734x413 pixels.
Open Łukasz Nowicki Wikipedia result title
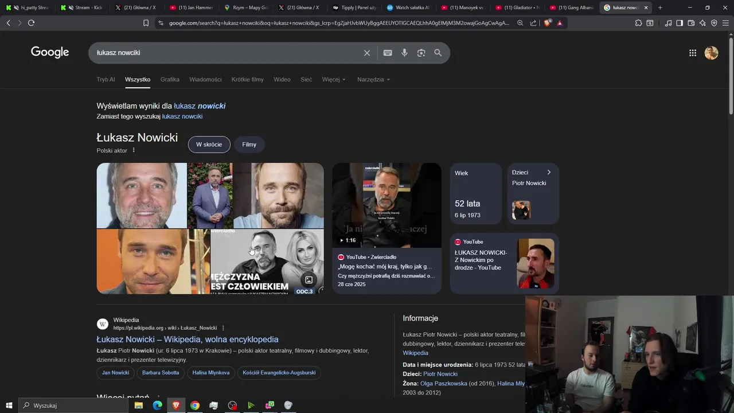188,340
